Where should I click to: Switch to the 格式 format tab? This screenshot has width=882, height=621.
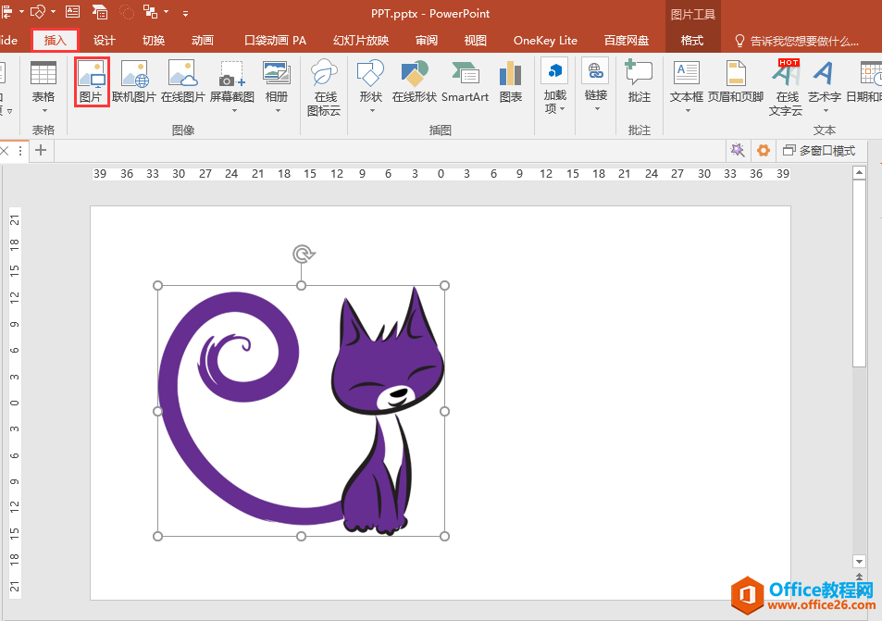coord(691,41)
